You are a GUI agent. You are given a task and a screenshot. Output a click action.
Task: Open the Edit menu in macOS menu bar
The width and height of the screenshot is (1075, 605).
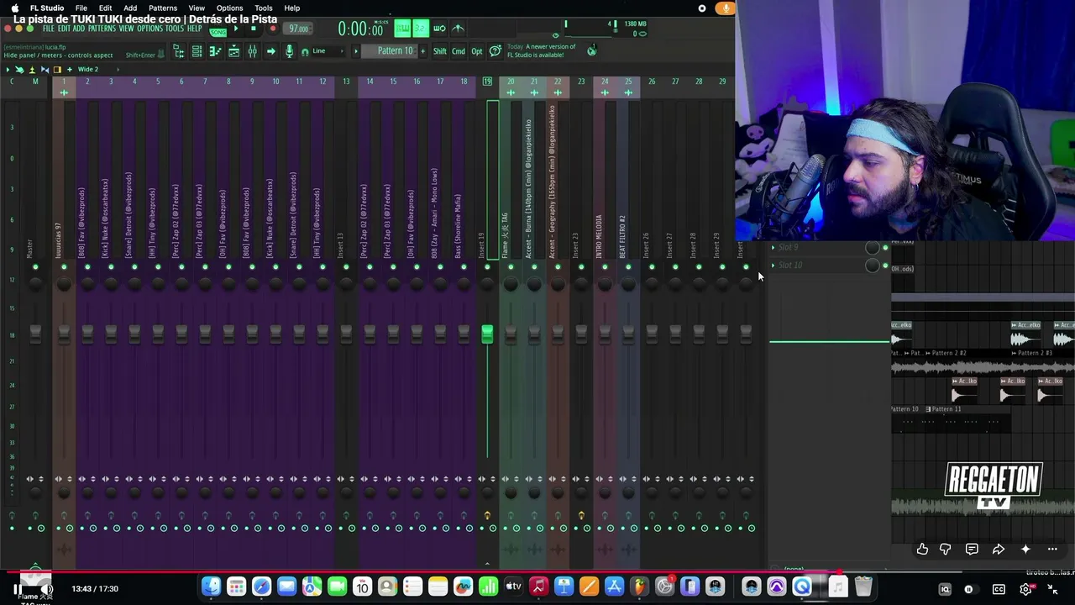click(x=105, y=8)
